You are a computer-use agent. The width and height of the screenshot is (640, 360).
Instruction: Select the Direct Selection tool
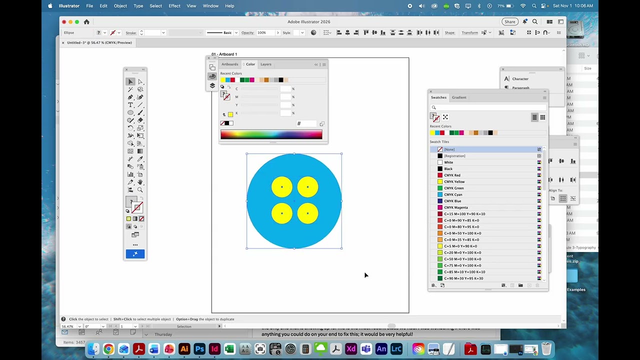(x=140, y=82)
